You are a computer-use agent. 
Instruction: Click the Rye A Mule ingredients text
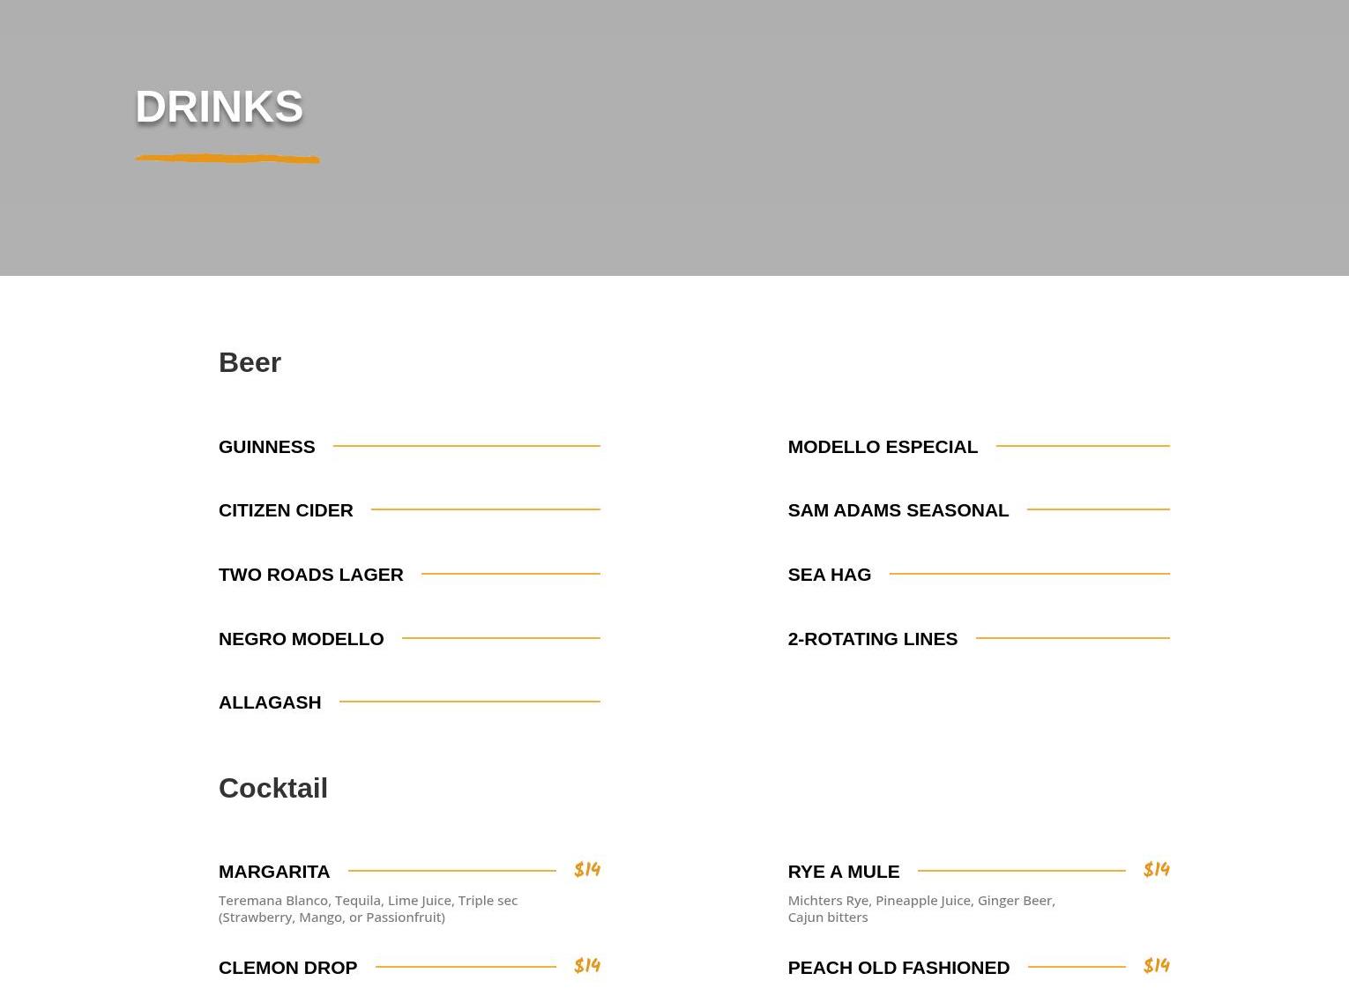pos(920,909)
